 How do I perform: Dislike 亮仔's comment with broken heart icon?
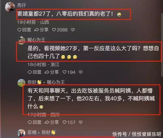pos(73,30)
